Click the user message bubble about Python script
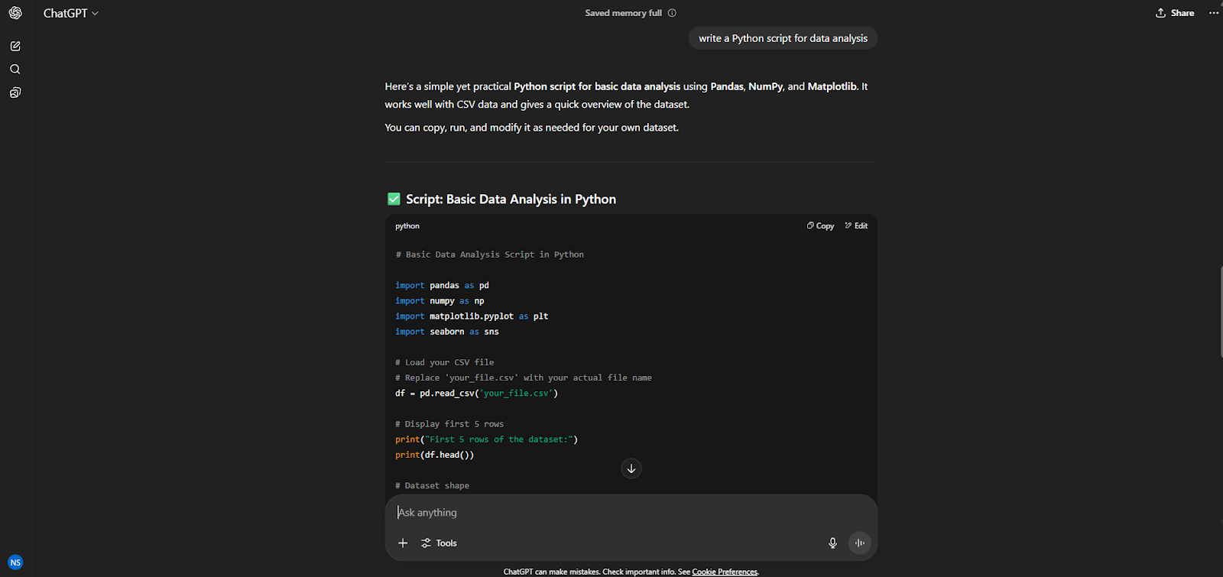This screenshot has height=577, width=1223. (783, 38)
